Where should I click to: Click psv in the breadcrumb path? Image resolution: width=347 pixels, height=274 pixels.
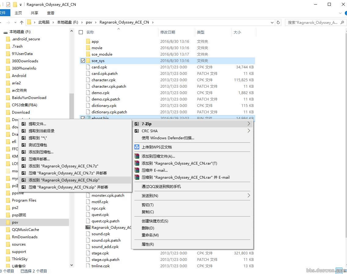coord(89,22)
